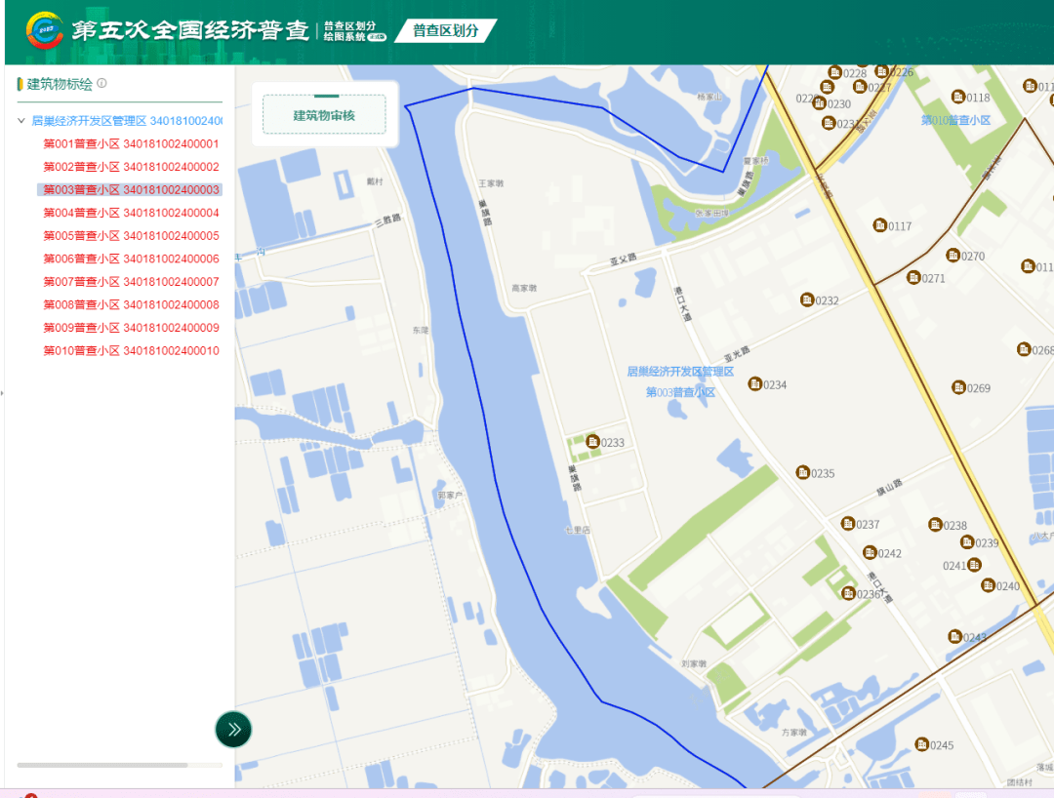Open the 普查区划分 tab

tap(446, 30)
